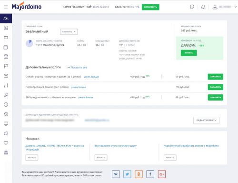Open the Сменить tariff dropdown
Screen dimensions: 238x183
click(x=69, y=31)
